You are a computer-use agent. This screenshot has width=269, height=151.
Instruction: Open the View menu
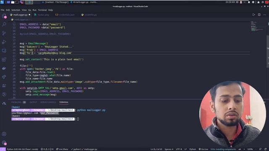[x=24, y=10]
